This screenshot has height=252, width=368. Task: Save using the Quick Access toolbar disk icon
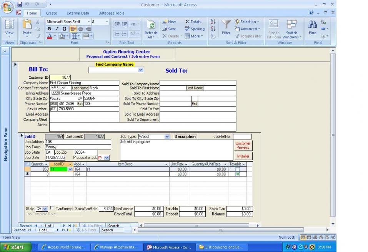coord(20,4)
